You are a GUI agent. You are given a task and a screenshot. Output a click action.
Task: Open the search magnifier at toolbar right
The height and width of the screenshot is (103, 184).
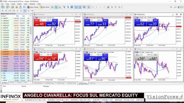point(171,7)
